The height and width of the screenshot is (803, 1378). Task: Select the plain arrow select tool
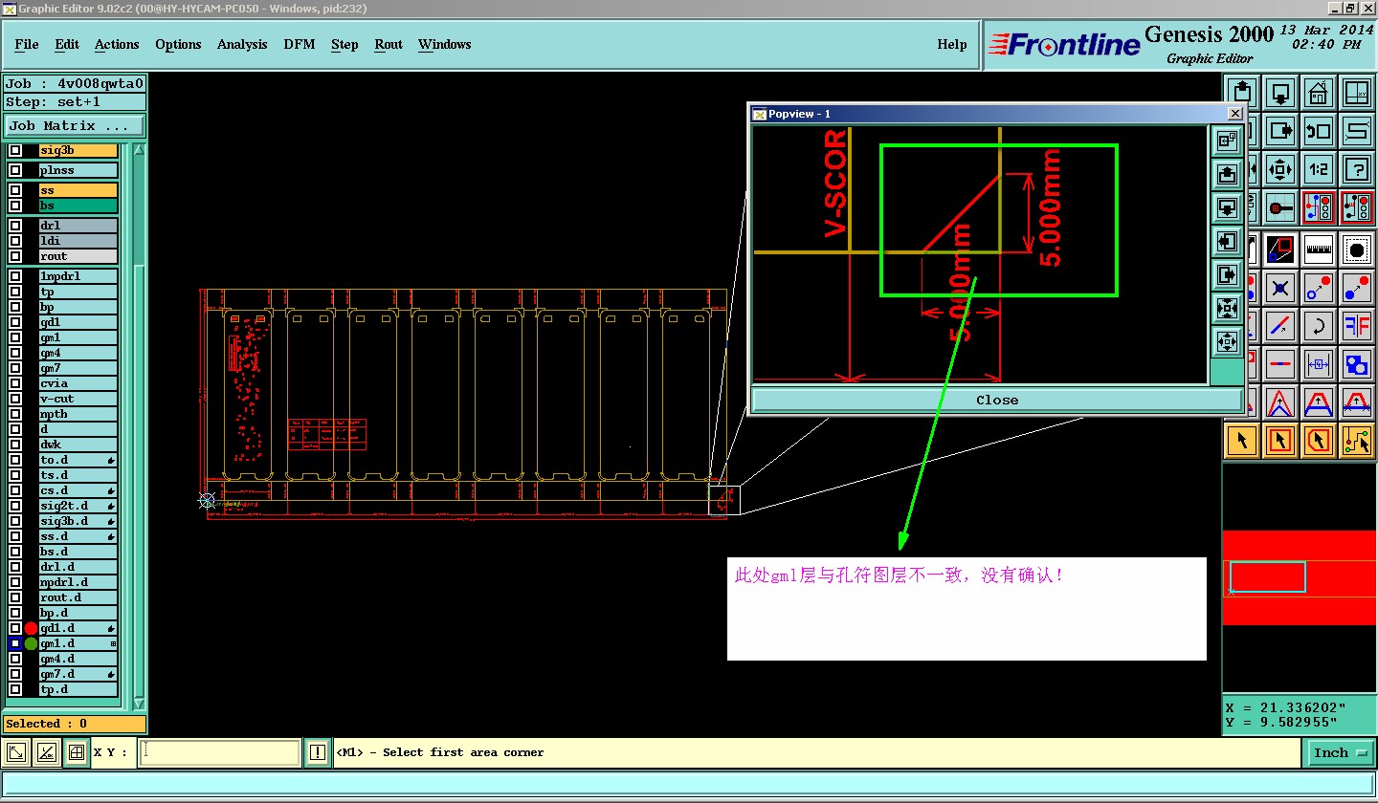tap(1242, 441)
